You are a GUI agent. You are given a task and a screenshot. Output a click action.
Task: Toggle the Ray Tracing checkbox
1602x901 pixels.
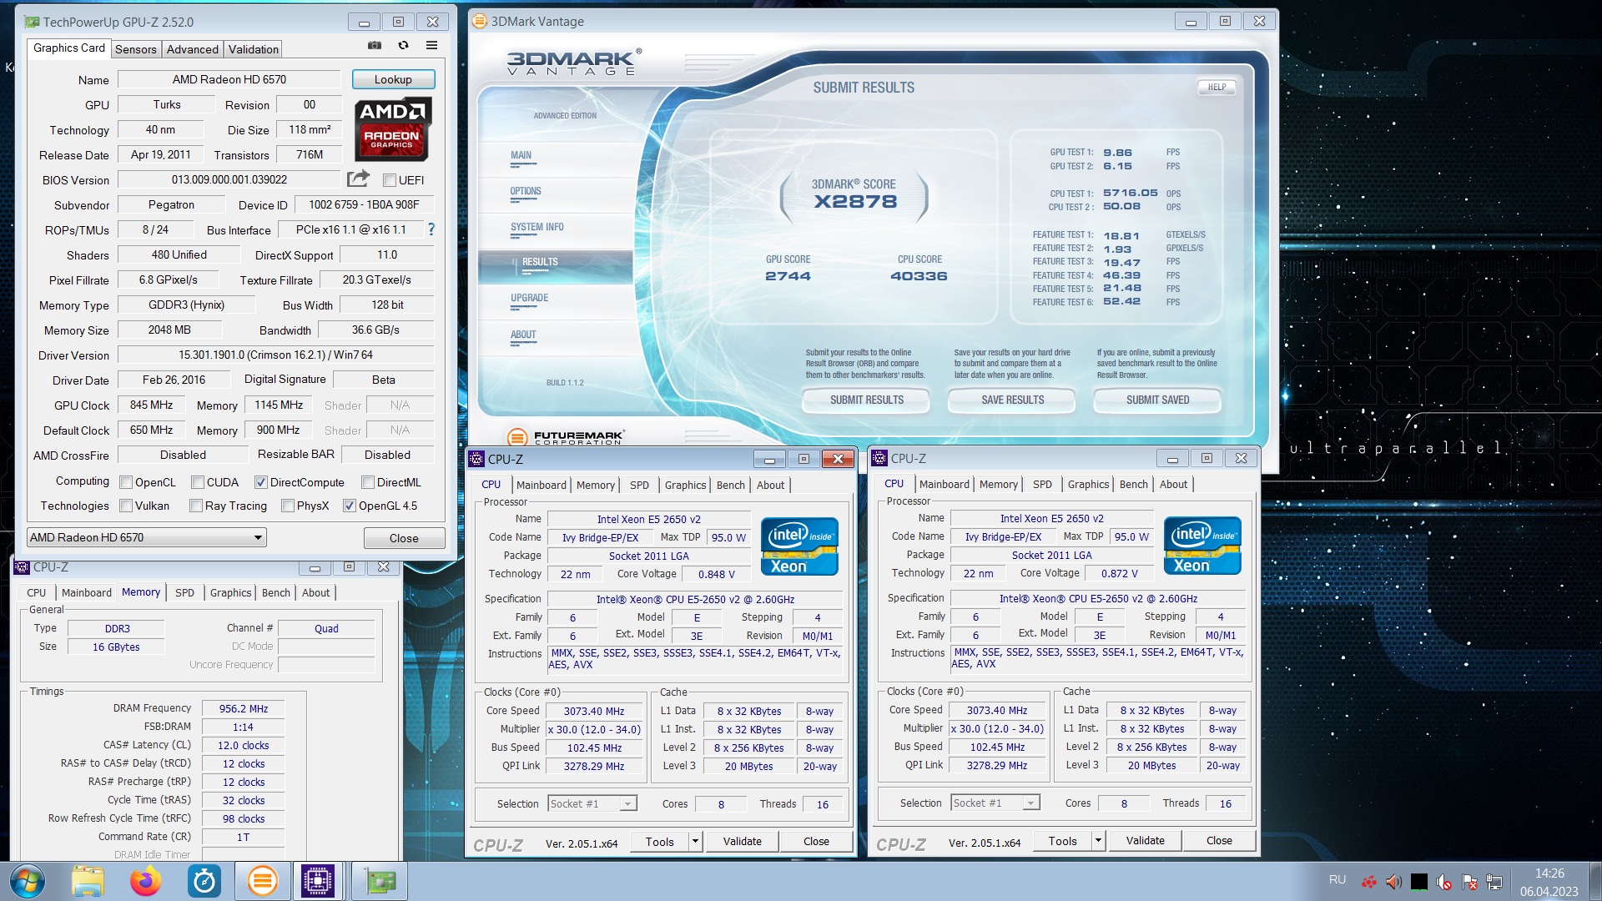pos(196,506)
